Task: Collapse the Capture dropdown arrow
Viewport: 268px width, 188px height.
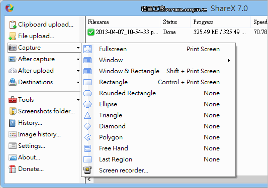Action: 78,48
